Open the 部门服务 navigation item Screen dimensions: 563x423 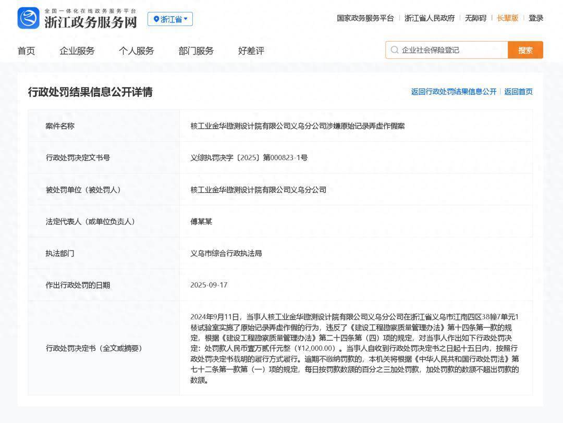[196, 51]
